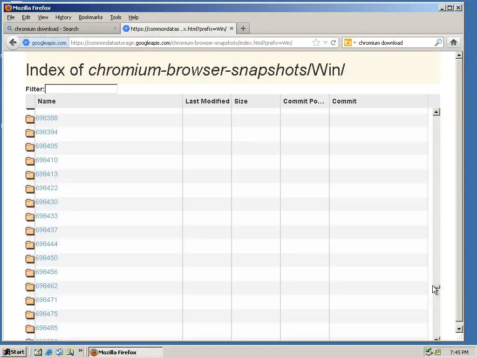Open the 698422 snapshot folder link
The height and width of the screenshot is (358, 477).
click(47, 188)
